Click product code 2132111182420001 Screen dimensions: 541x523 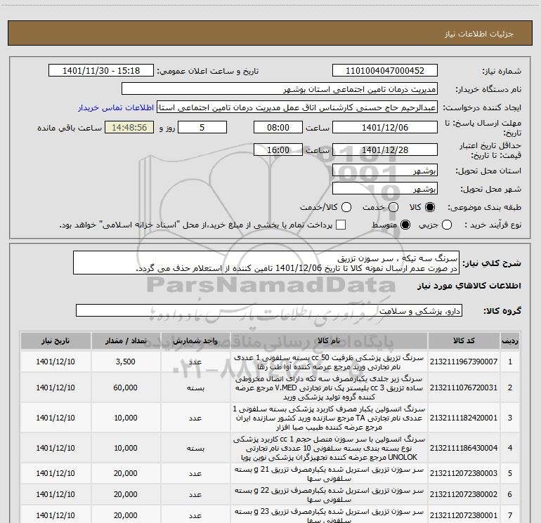(x=464, y=418)
